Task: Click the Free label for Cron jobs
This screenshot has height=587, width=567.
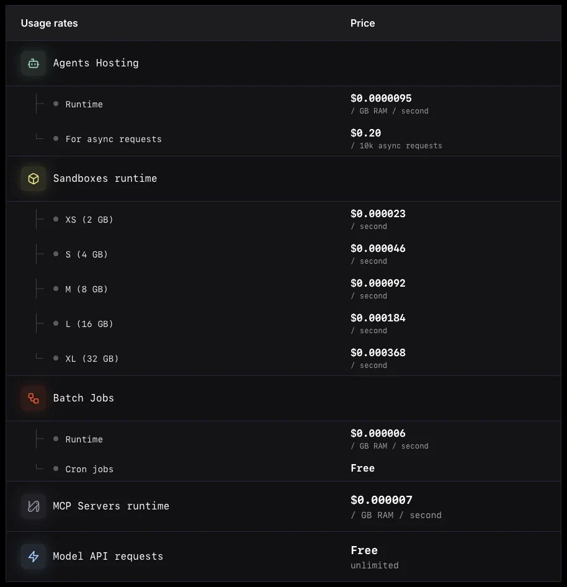Action: click(x=362, y=468)
